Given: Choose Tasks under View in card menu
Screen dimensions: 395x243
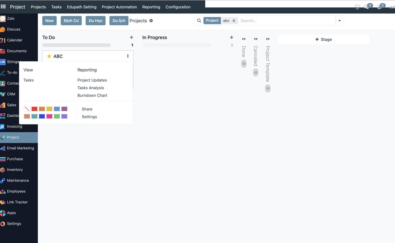Looking at the screenshot, I should 28,80.
